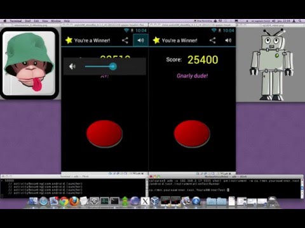The width and height of the screenshot is (305, 228).
Task: Click 'You're a Winner!' title in right emulator
Action: 179,41
